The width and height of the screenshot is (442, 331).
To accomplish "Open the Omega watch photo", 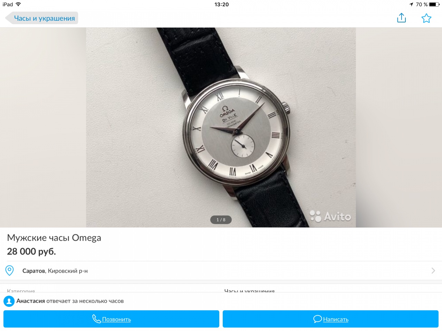I will (221, 127).
